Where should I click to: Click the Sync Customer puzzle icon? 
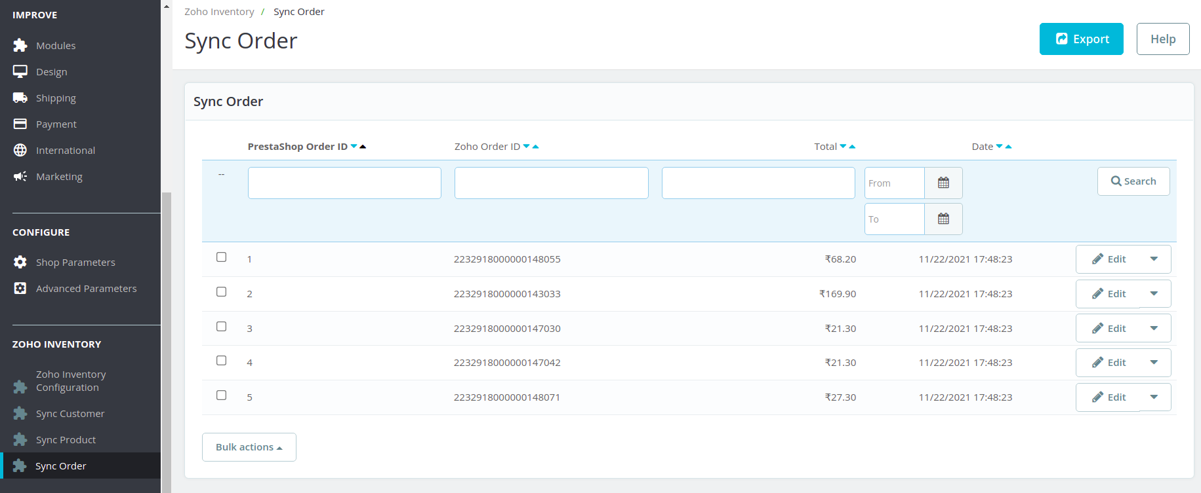point(20,413)
